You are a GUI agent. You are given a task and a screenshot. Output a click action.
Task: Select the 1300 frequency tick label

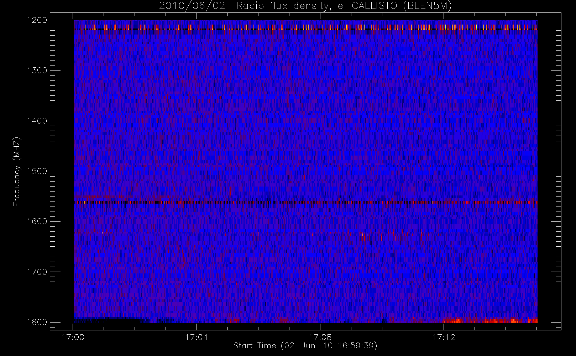(37, 70)
